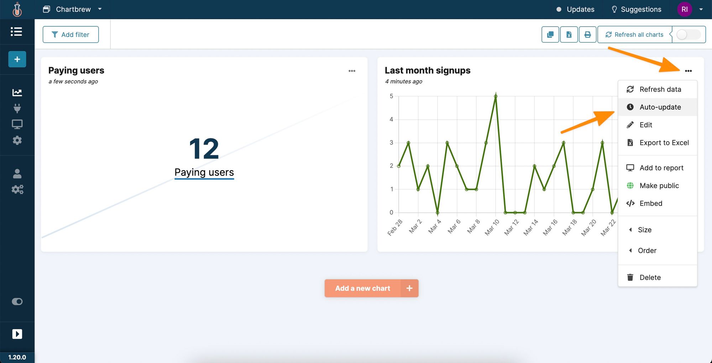The image size is (712, 363).
Task: Click the duplicate dashboard icon in toolbar
Action: click(550, 34)
